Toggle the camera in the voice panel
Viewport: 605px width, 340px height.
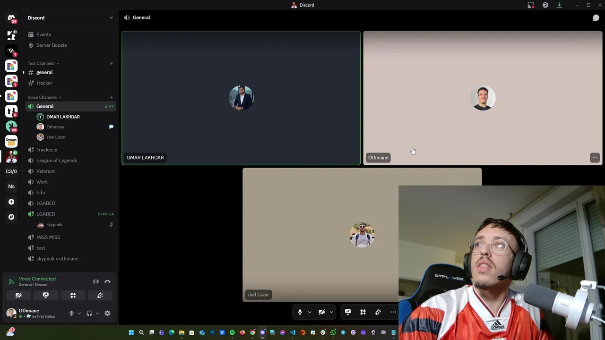coord(18,295)
